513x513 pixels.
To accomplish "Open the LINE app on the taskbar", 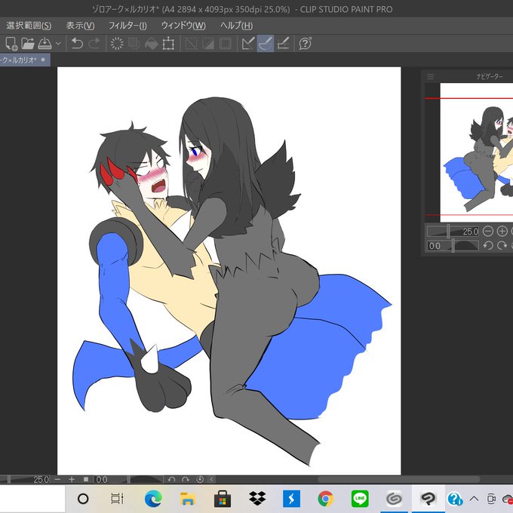I will (360, 499).
